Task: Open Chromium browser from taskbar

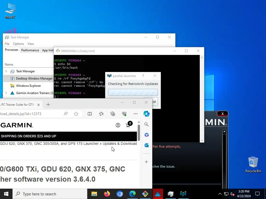Action: click(119, 194)
